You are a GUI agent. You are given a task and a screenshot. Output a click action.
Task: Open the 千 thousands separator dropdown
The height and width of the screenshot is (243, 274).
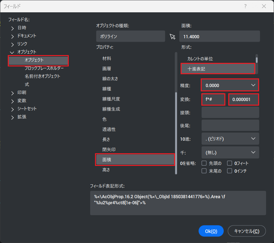230,152
